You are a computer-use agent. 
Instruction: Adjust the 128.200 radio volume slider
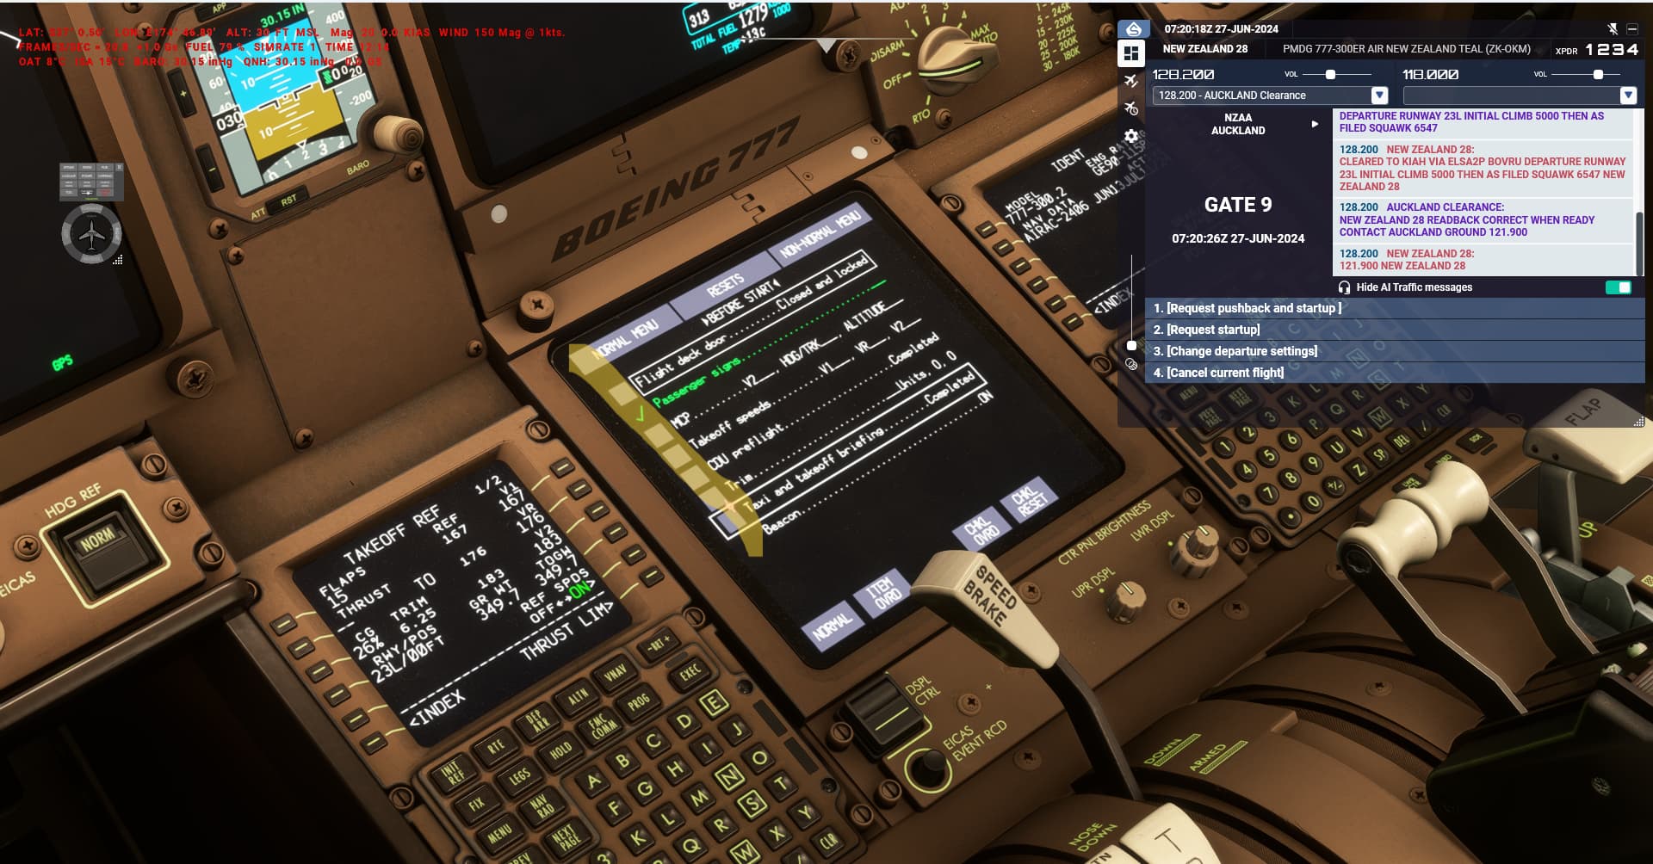pyautogui.click(x=1329, y=75)
